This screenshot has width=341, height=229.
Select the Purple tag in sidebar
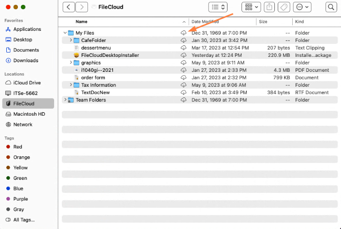click(21, 199)
